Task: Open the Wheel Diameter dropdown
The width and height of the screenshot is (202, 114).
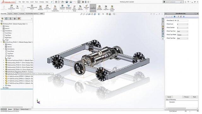Action: tap(182, 28)
